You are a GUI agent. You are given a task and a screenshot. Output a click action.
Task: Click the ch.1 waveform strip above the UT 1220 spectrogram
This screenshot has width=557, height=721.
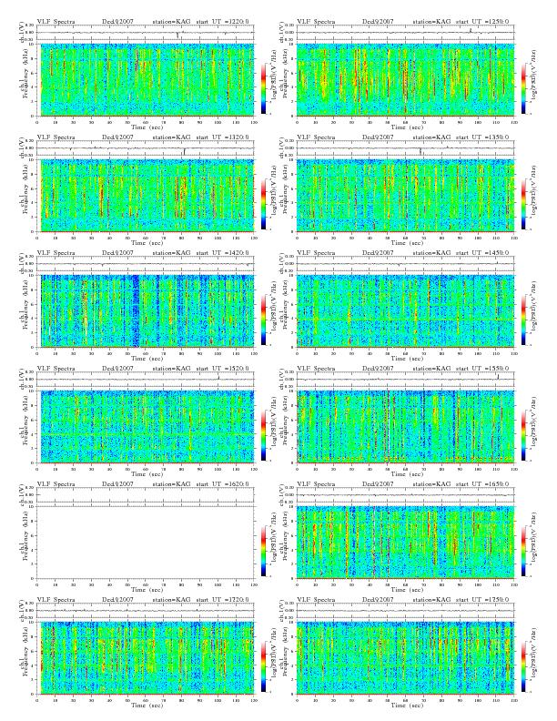tap(146, 33)
